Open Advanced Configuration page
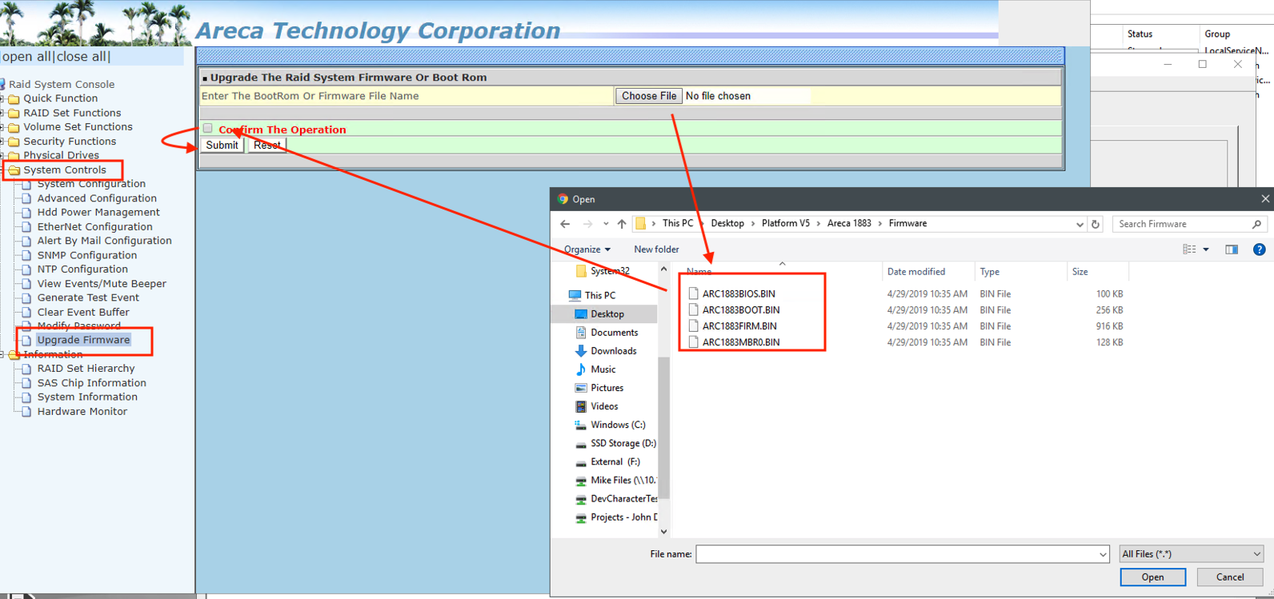The image size is (1274, 599). click(97, 198)
